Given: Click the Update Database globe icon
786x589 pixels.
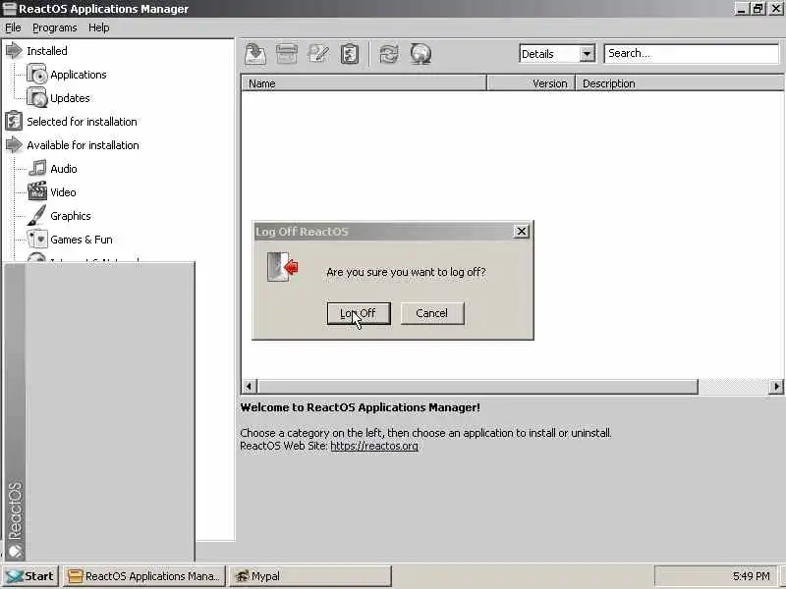Looking at the screenshot, I should (421, 54).
